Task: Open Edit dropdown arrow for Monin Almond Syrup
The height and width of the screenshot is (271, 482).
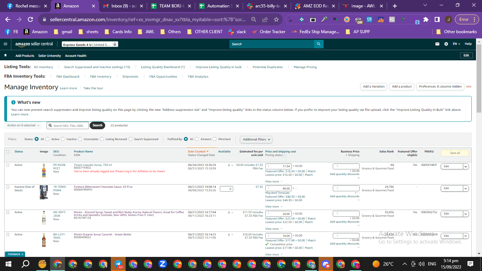Action: point(465,214)
